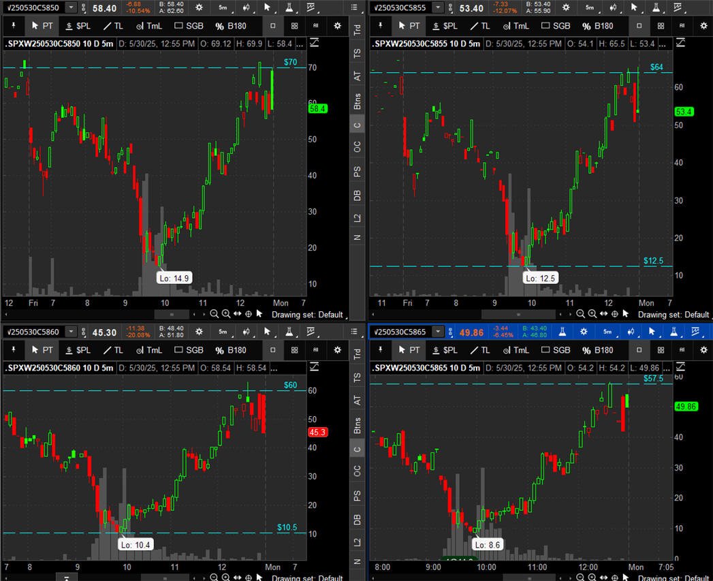The height and width of the screenshot is (581, 713).
Task: Click horizontal scrollbar thumb under C5850 chart
Action: tap(172, 315)
